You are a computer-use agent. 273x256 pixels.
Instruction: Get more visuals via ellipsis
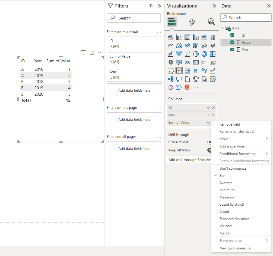pyautogui.click(x=196, y=87)
